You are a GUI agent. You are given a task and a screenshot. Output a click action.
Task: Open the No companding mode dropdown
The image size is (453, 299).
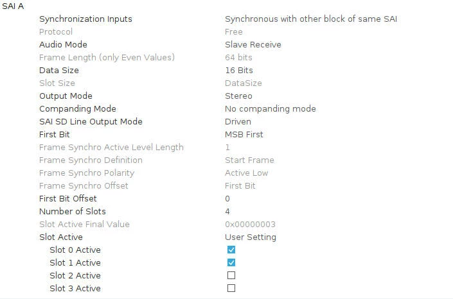tap(270, 109)
